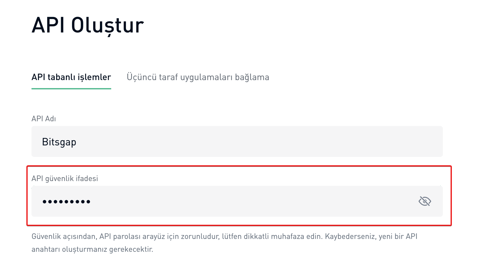Click the API Adı input field
This screenshot has height=272, width=484.
(237, 142)
